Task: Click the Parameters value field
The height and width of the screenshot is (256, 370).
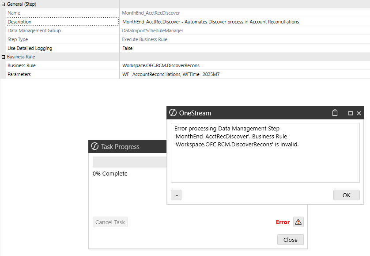Action: [x=170, y=74]
